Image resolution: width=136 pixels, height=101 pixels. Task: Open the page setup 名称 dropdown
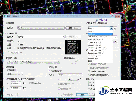click(x=41, y=28)
